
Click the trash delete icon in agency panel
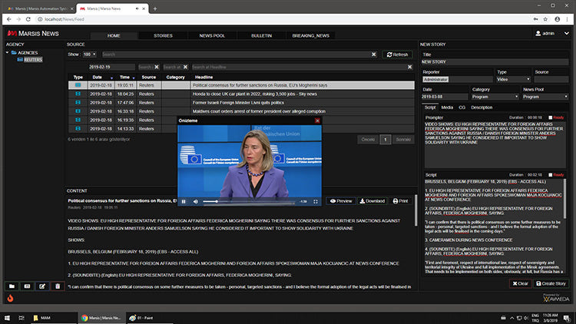pos(57,286)
